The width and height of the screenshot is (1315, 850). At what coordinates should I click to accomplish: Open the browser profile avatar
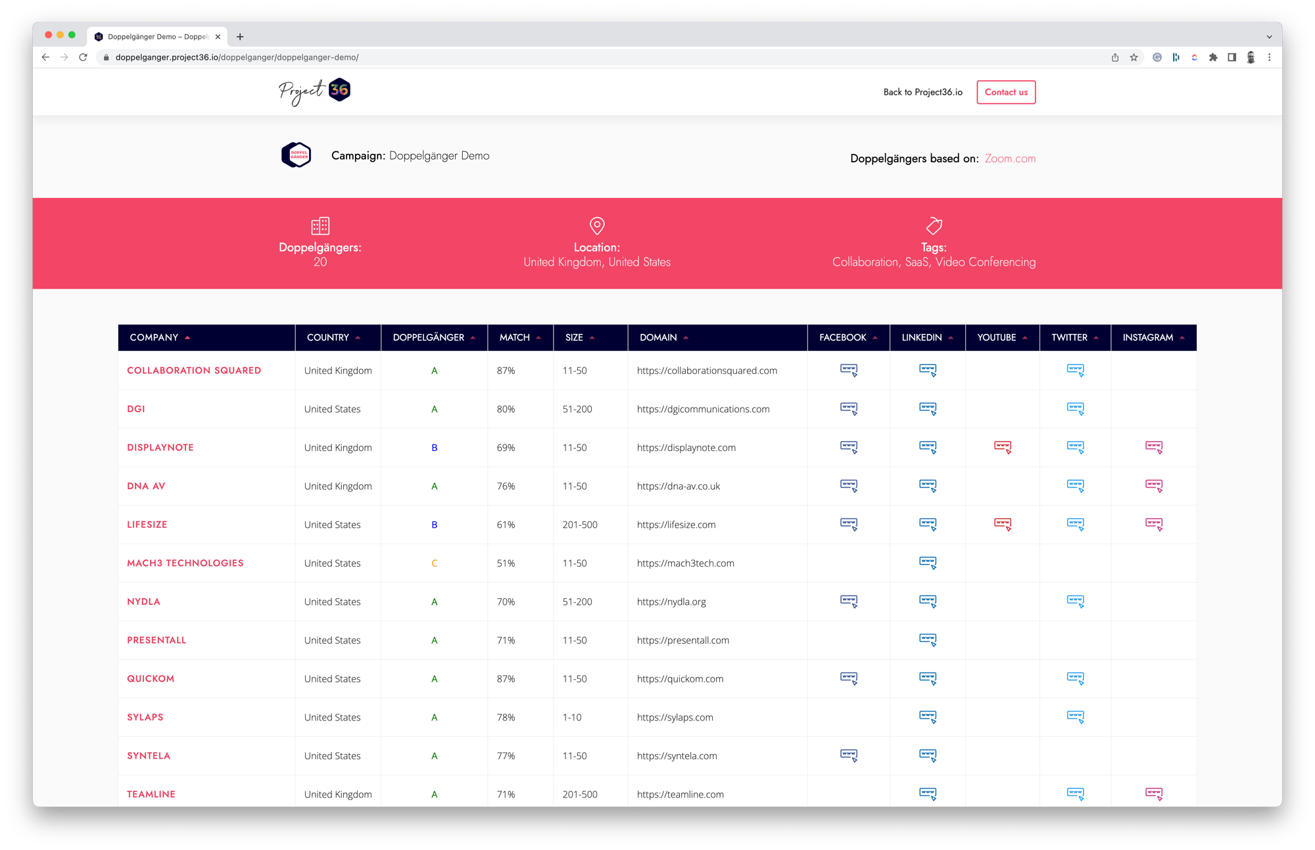point(1251,57)
